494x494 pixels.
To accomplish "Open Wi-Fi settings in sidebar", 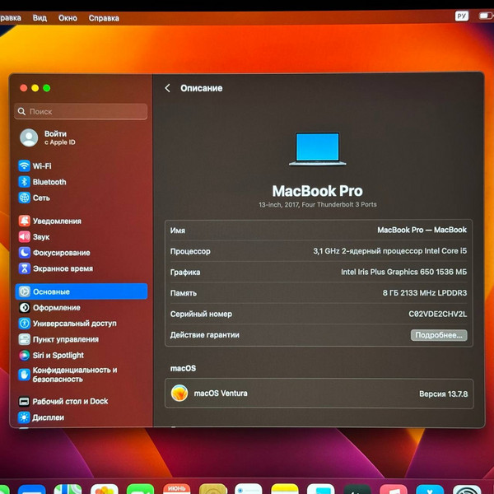I will (x=35, y=165).
